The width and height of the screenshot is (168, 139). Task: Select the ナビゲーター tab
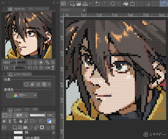(x=17, y=9)
